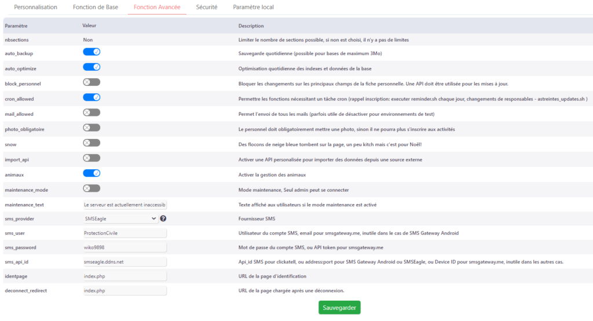Viewport: 593px width, 321px height.
Task: Click the 'Optimisation quotidienne des indexes' description
Action: pos(305,68)
